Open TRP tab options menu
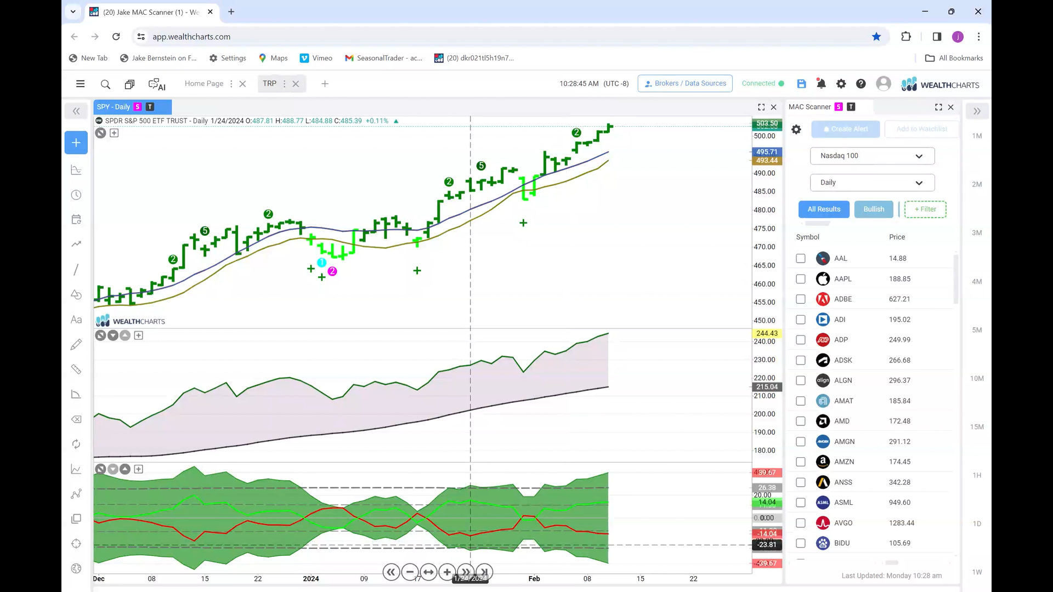The height and width of the screenshot is (592, 1053). [284, 84]
